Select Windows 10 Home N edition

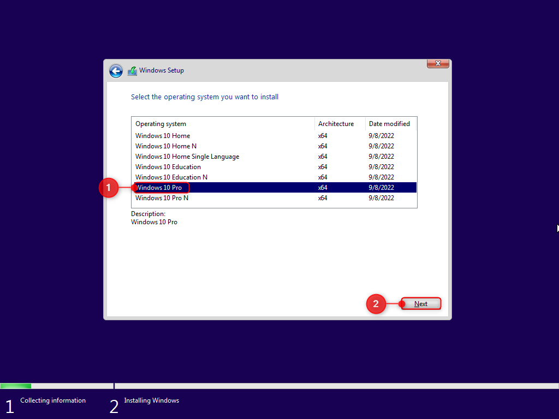274,146
